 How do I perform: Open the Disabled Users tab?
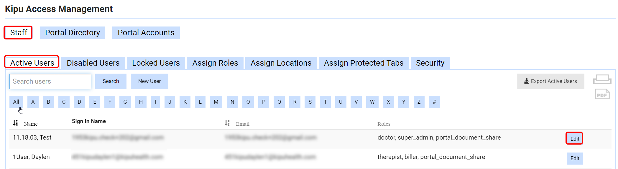click(93, 63)
